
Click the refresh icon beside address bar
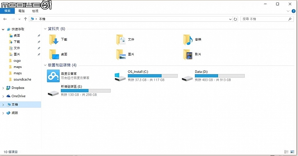(x=235, y=19)
